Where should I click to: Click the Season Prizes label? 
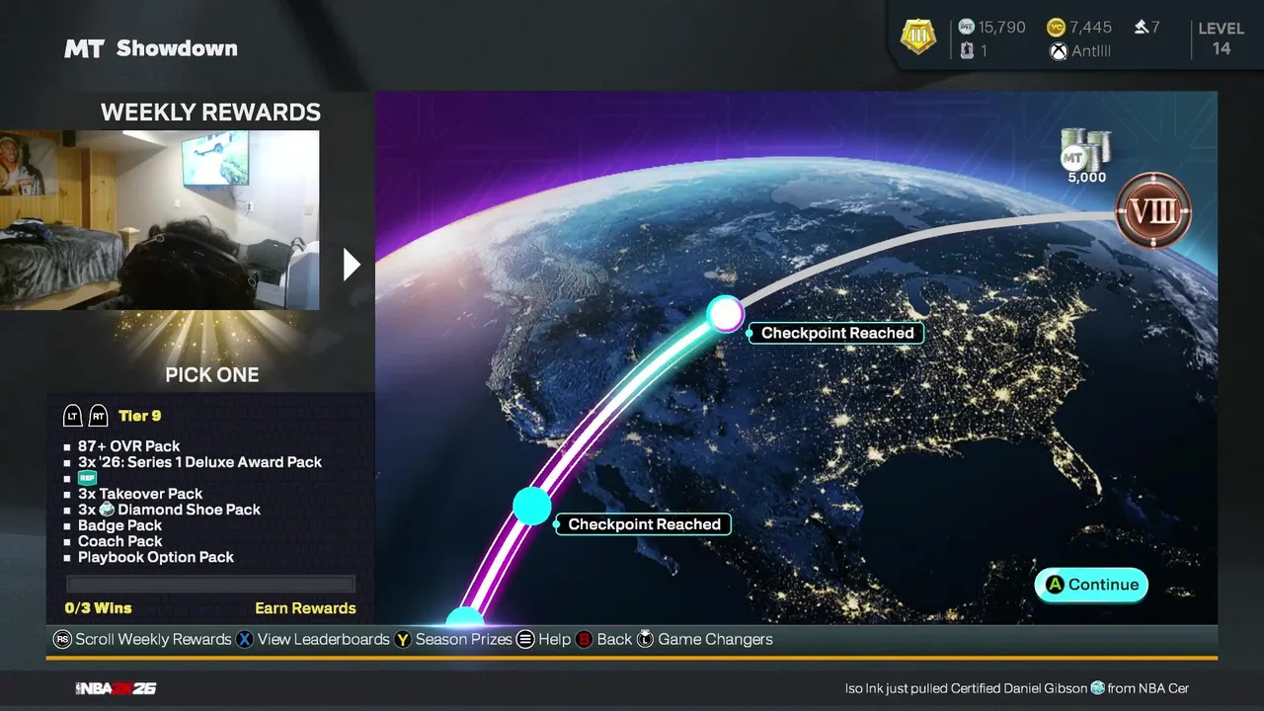click(x=464, y=640)
